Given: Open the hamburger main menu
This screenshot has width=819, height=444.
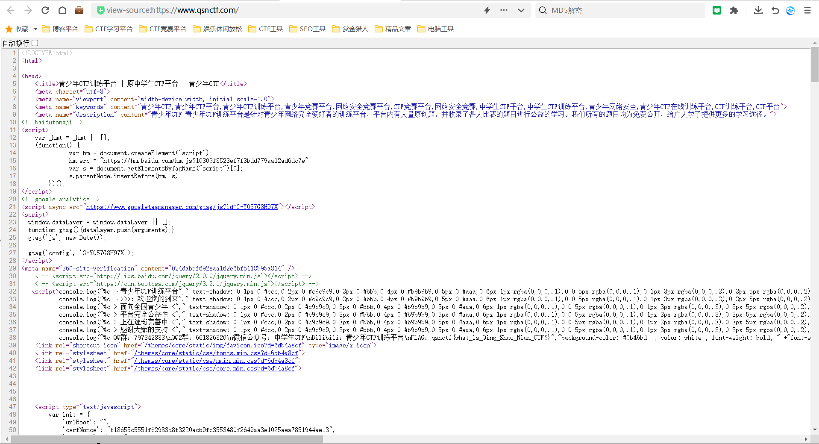Looking at the screenshot, I should click(x=807, y=10).
